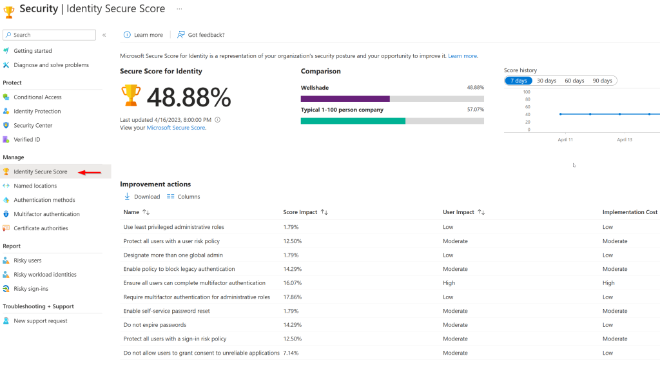The width and height of the screenshot is (660, 365).
Task: Click the Microsoft Secure Score link
Action: (176, 128)
